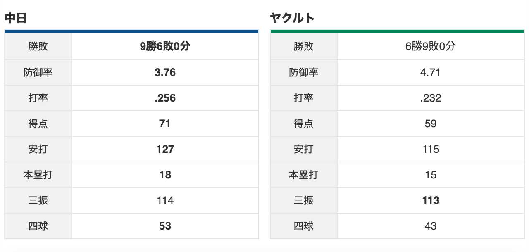This screenshot has width=529, height=252.
Task: Select the 中日 team heading
Action: point(16,19)
